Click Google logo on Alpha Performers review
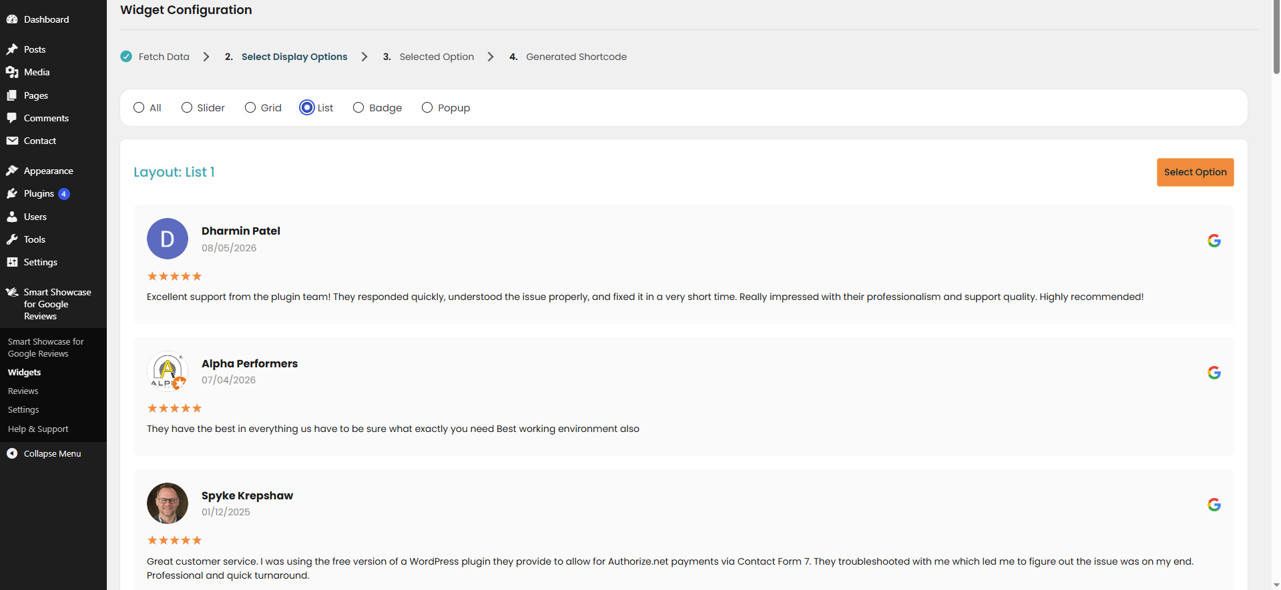This screenshot has width=1281, height=590. pos(1214,373)
